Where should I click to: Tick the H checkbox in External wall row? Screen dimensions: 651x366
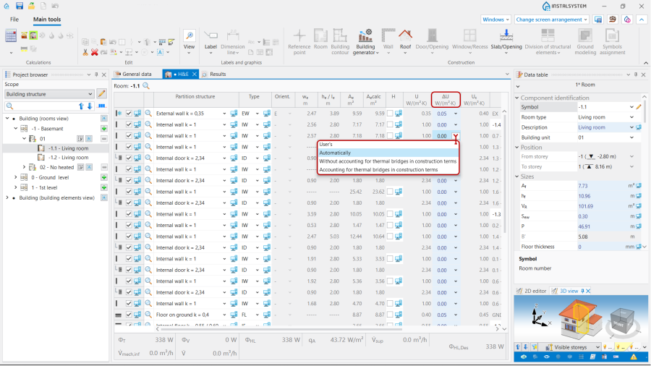click(x=390, y=114)
